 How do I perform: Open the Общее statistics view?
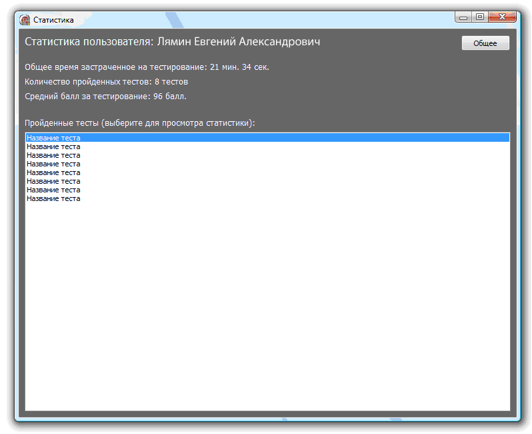coord(485,43)
